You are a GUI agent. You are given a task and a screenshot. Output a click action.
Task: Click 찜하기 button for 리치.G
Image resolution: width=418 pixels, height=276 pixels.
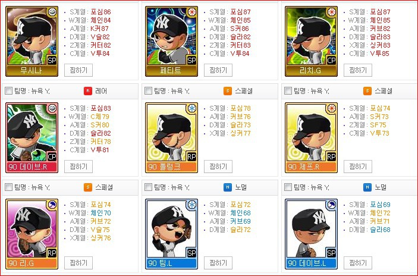[358, 70]
